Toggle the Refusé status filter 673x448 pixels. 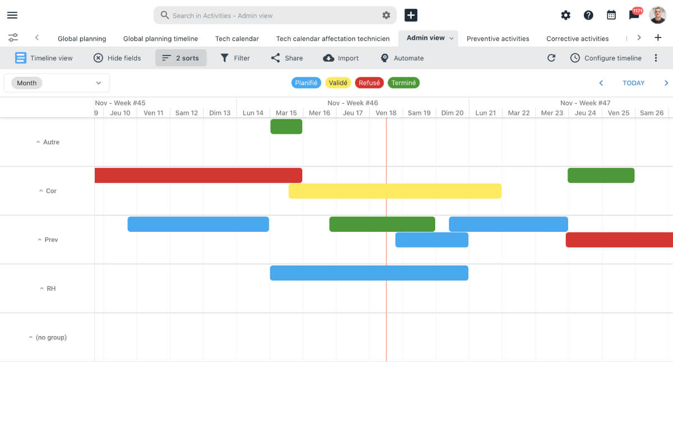369,82
